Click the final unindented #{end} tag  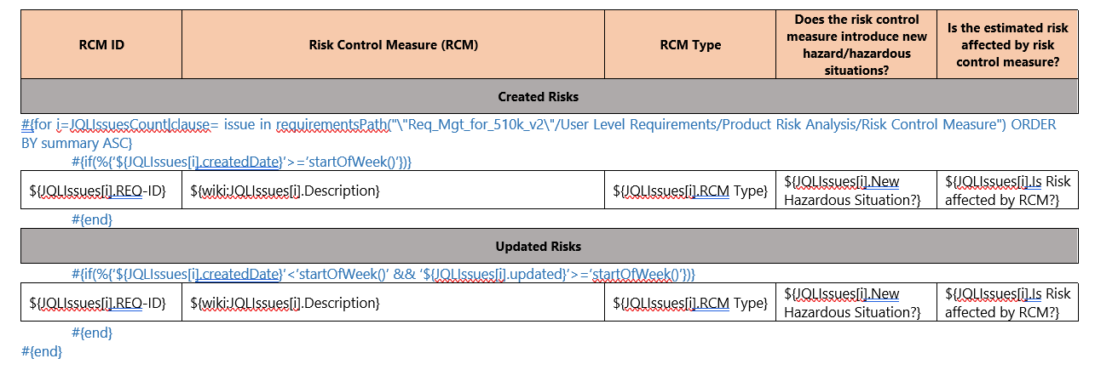(42, 350)
